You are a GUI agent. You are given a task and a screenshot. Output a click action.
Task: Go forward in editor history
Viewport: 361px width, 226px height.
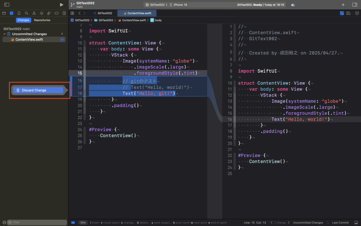click(x=85, y=13)
